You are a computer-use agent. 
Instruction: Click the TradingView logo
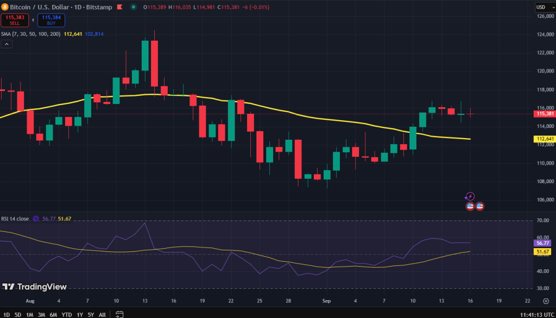(35, 287)
